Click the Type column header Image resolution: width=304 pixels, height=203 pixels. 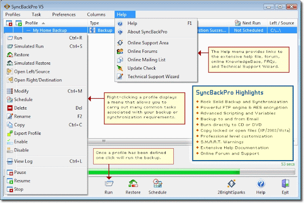click(x=101, y=23)
